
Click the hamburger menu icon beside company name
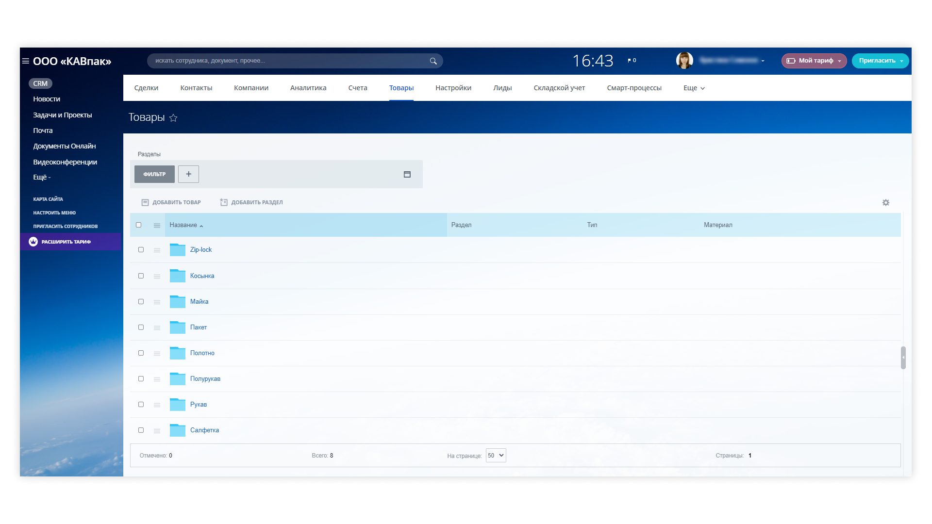coord(26,61)
